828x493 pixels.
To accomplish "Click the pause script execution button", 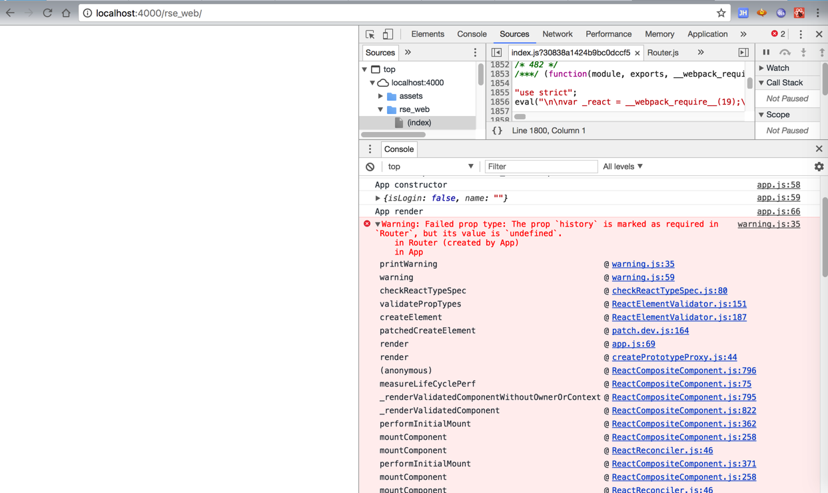I will pyautogui.click(x=766, y=53).
